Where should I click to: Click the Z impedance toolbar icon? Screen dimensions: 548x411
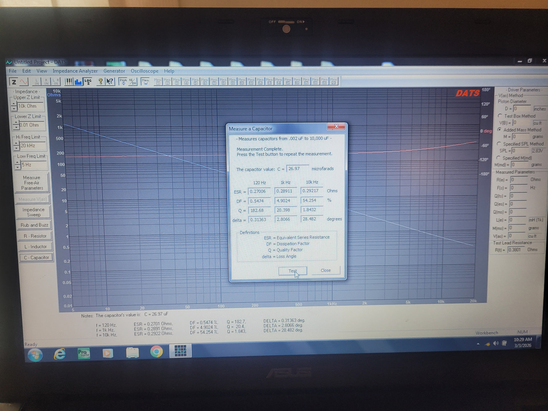pos(13,82)
